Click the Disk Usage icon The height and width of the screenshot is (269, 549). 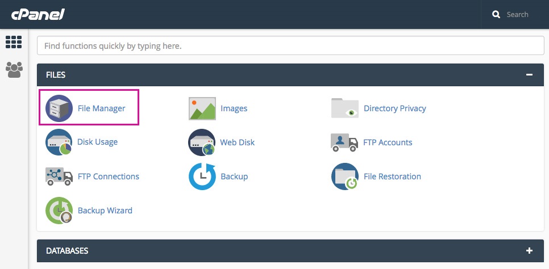tap(59, 142)
